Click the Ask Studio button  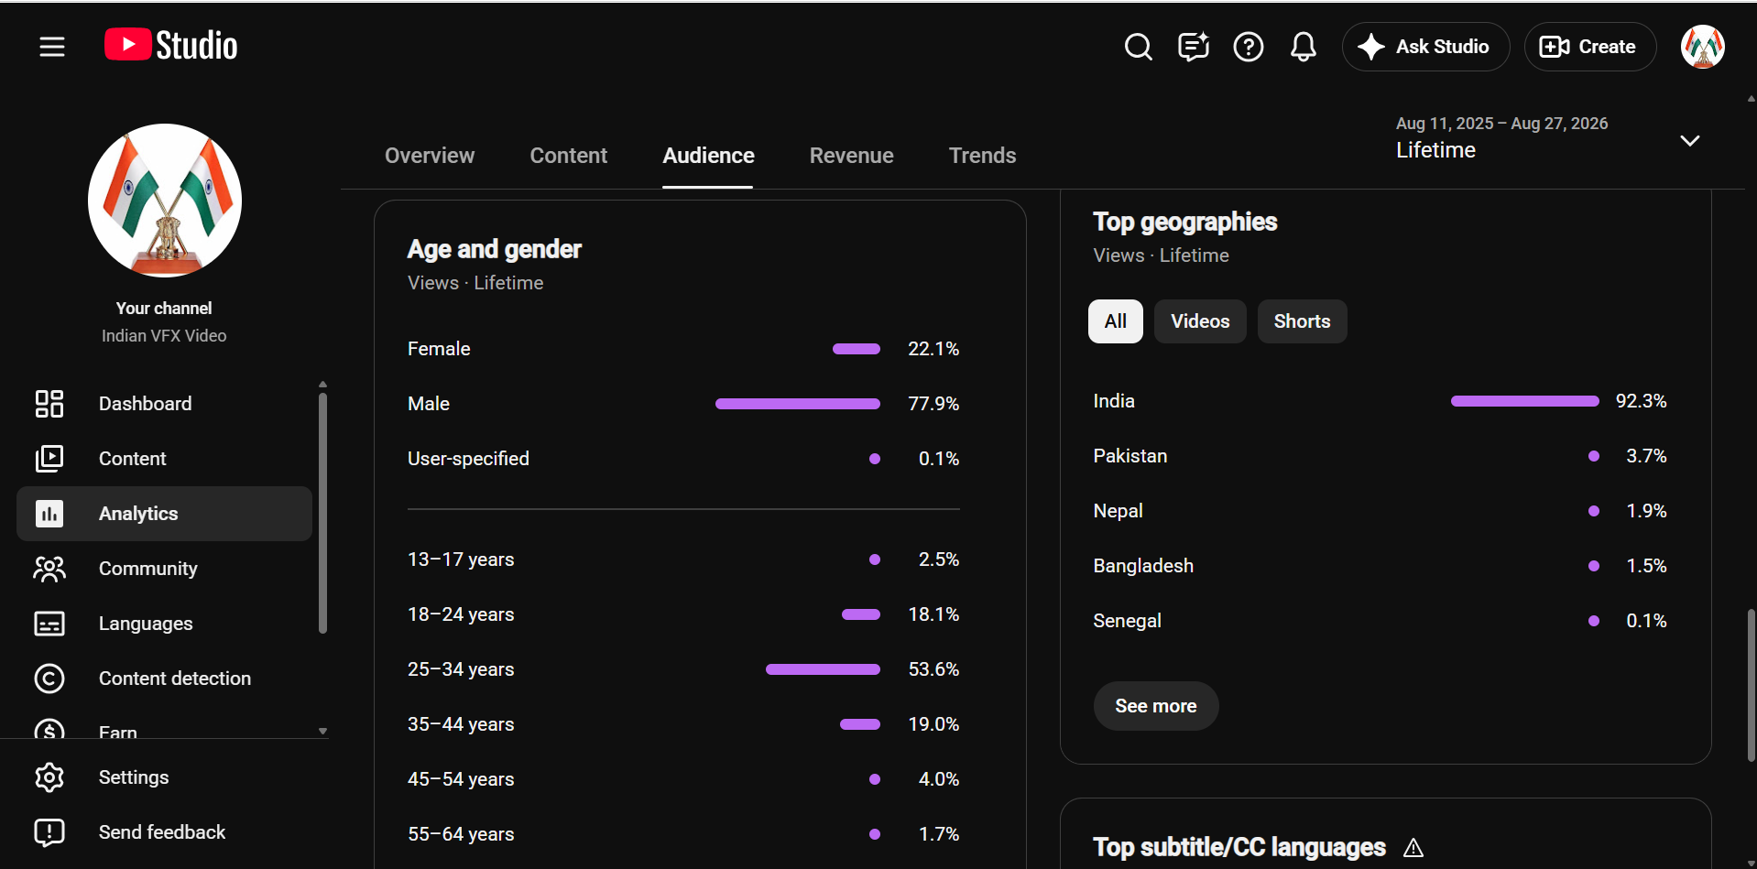(1425, 47)
